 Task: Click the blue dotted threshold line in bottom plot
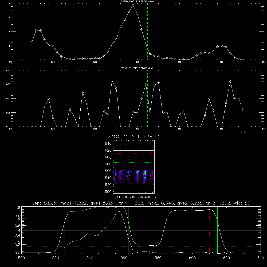[141, 246]
